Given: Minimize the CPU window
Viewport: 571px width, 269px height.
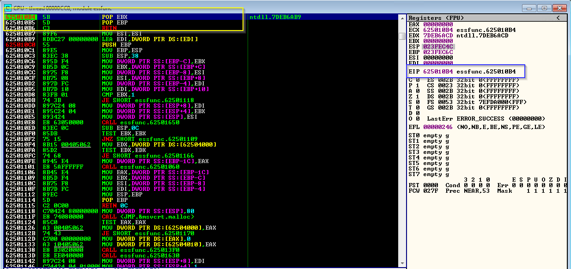Looking at the screenshot, I should (528, 8).
